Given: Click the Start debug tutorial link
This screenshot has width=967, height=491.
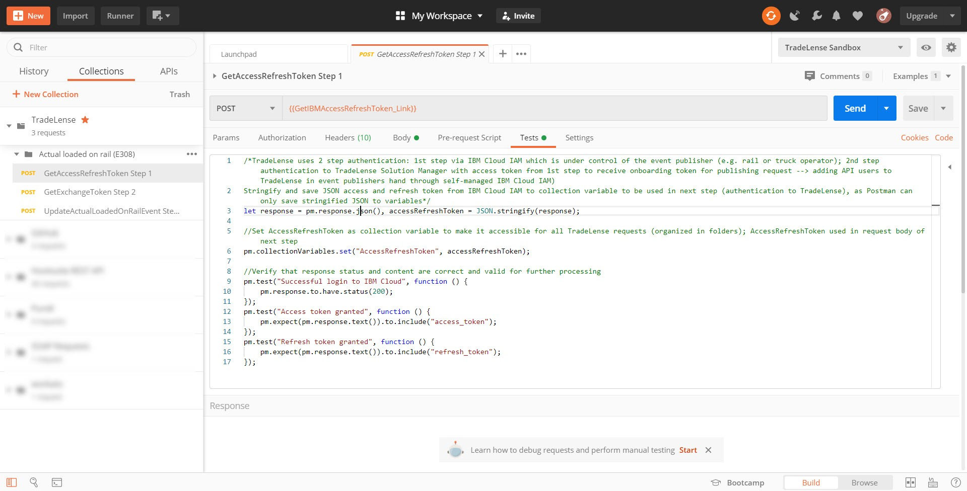Looking at the screenshot, I should coord(687,450).
